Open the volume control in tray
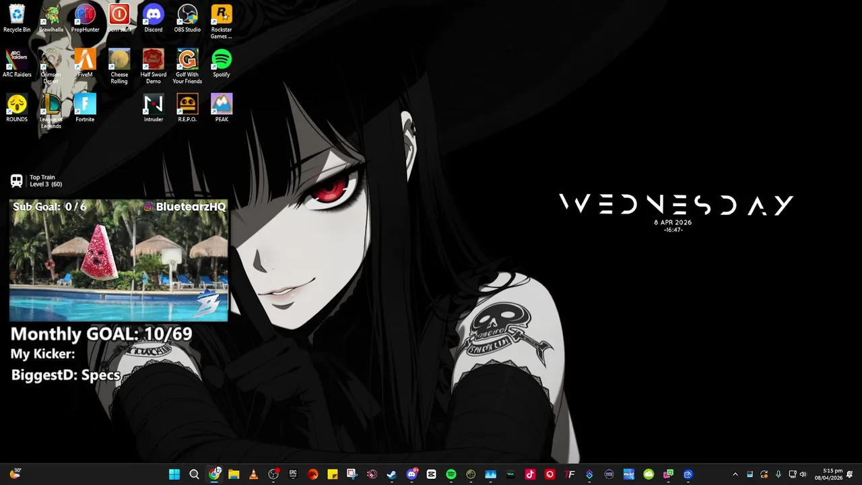The image size is (862, 485). tap(803, 474)
